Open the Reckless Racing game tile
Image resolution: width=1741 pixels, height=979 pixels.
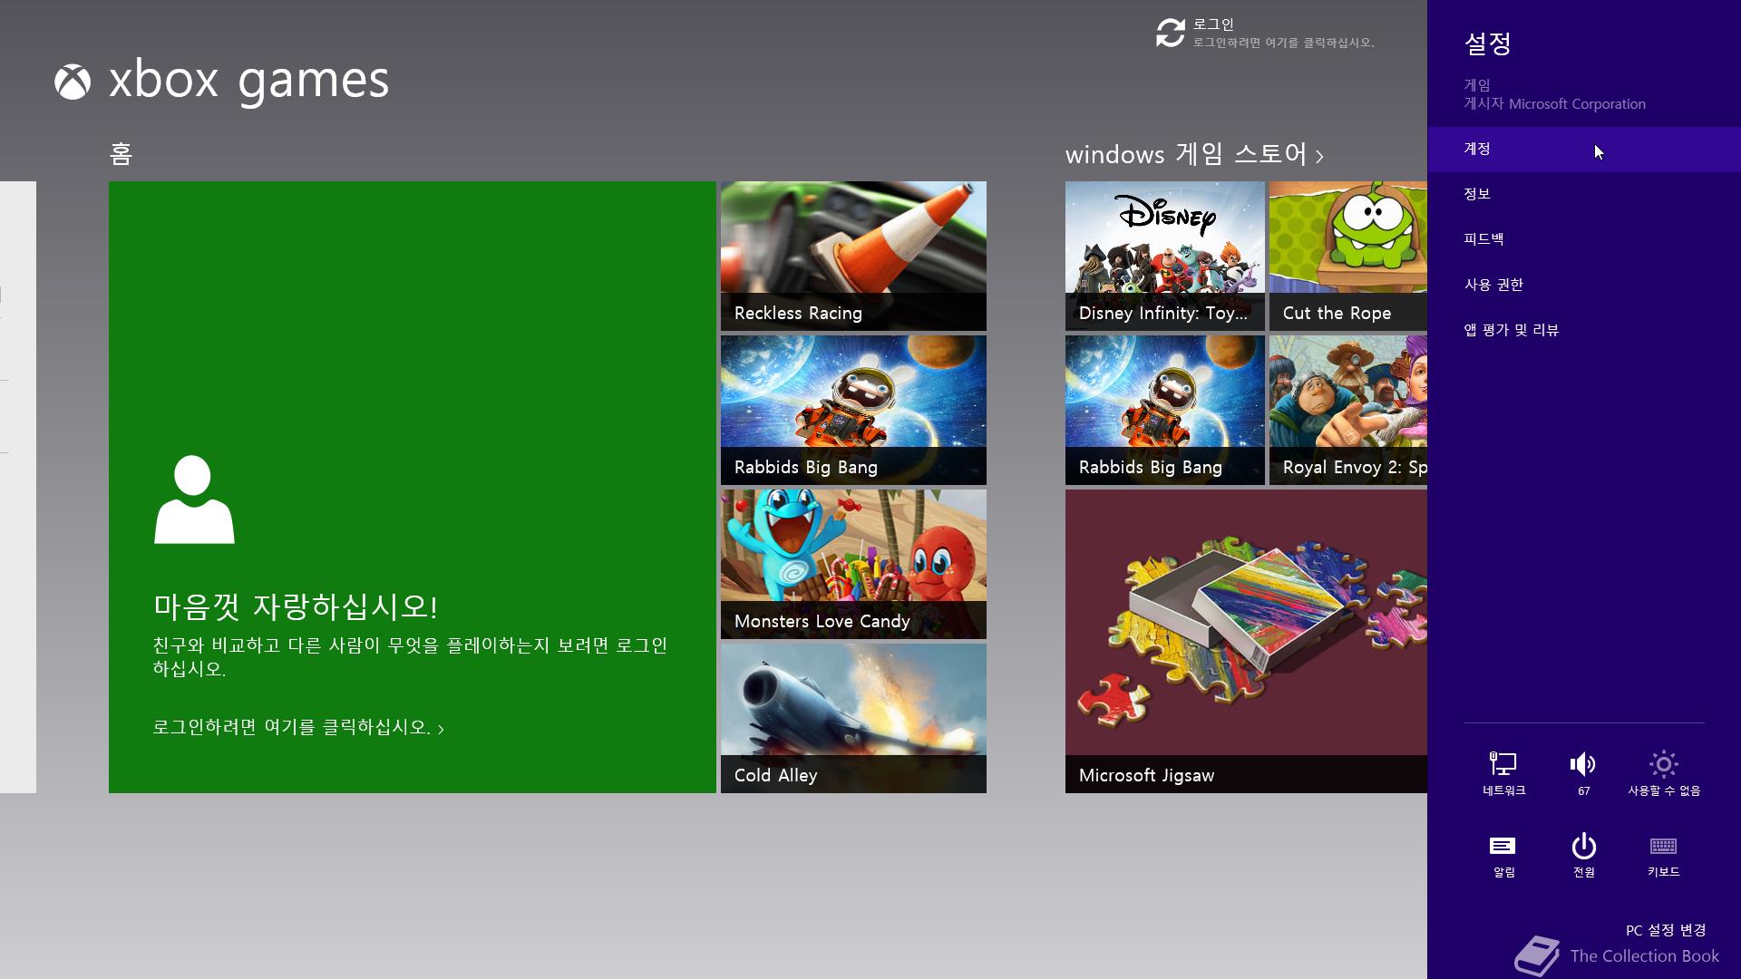[x=853, y=256]
